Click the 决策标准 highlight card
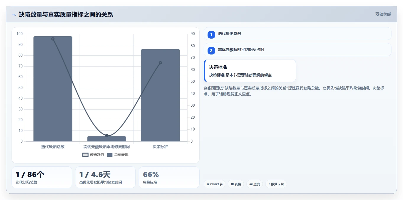Viewport: 403px width, 200px height. [250, 71]
